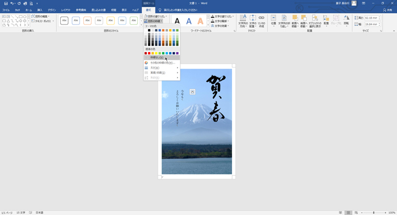This screenshot has height=215, width=397.
Task: Choose 枠線なし (No Outline) in the menu
Action: click(x=162, y=57)
